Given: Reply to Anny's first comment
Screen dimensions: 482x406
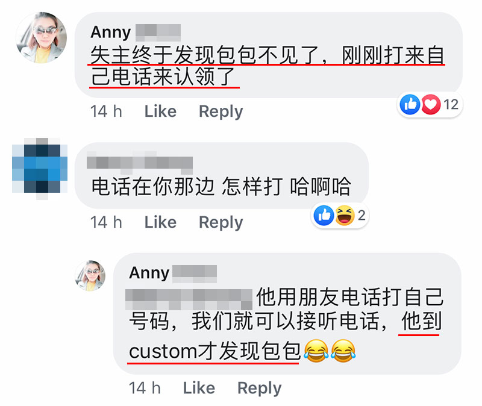Looking at the screenshot, I should coord(221,111).
